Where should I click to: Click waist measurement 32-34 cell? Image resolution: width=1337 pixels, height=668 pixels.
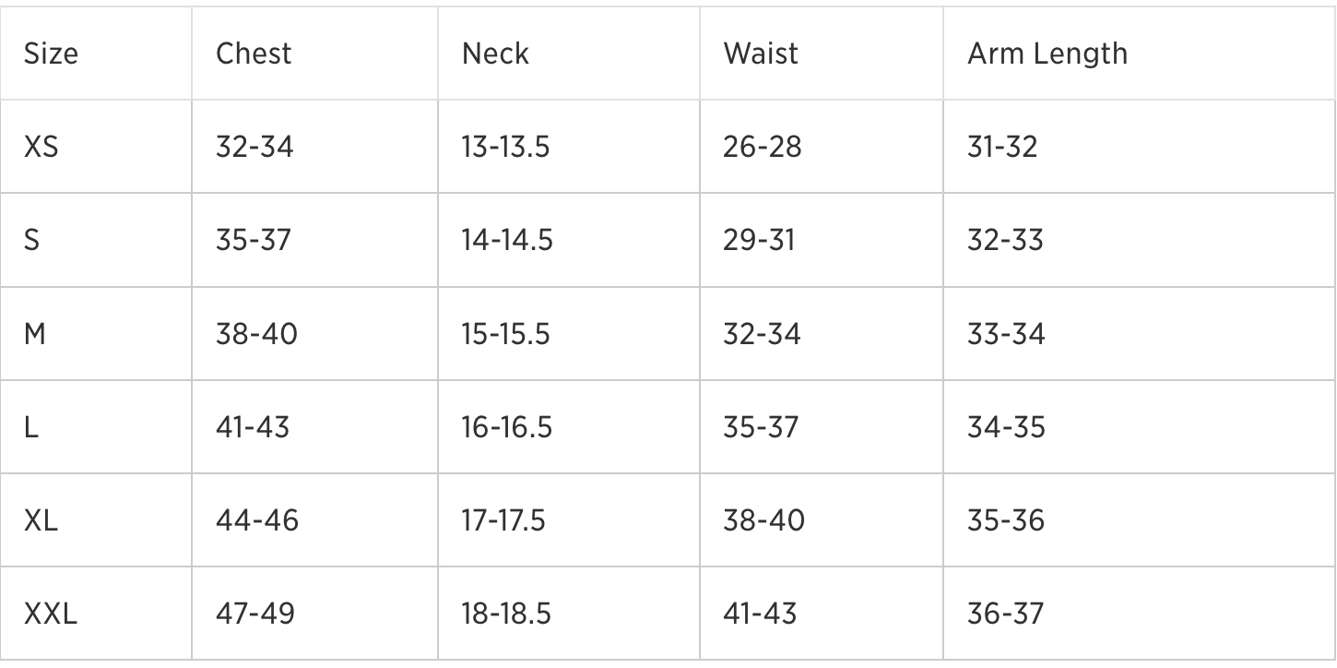tap(762, 333)
